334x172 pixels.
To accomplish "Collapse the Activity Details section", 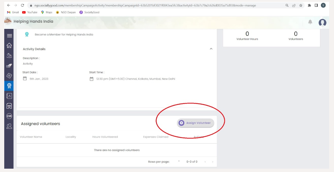I will click(211, 49).
